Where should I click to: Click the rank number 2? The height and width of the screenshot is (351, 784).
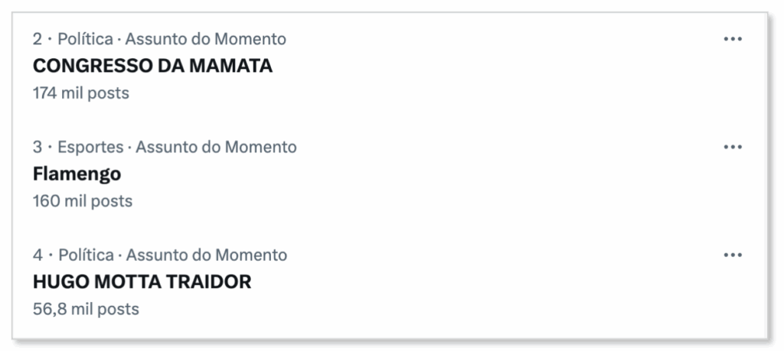point(38,39)
